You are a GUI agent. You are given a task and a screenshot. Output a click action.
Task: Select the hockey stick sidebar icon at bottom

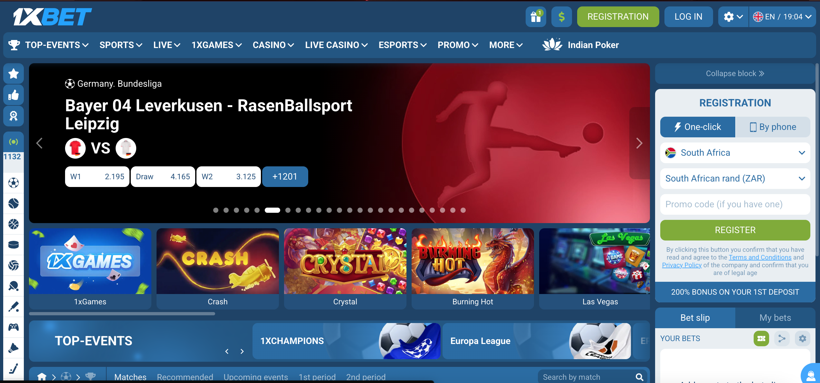point(14,368)
